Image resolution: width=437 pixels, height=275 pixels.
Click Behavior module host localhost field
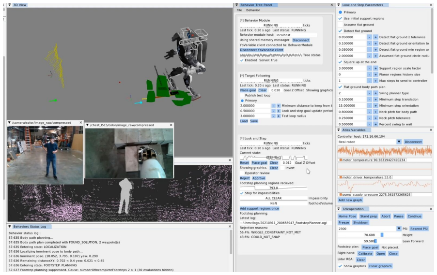[x=296, y=35]
